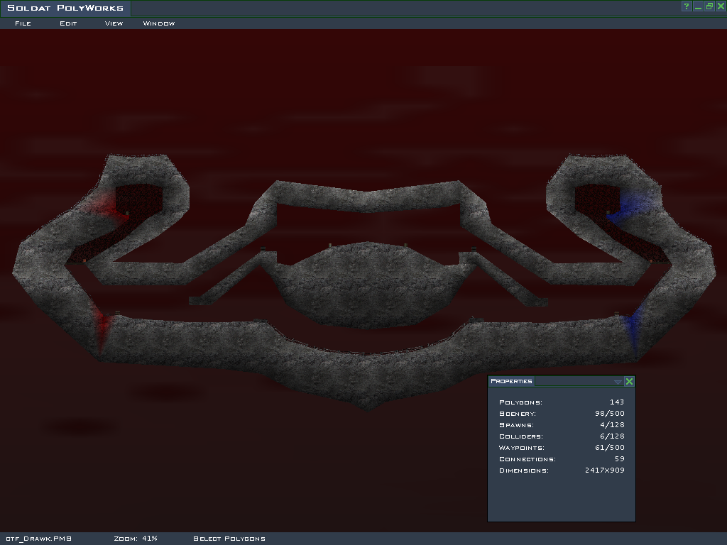Click the Zoom 41% status indicator

click(136, 539)
